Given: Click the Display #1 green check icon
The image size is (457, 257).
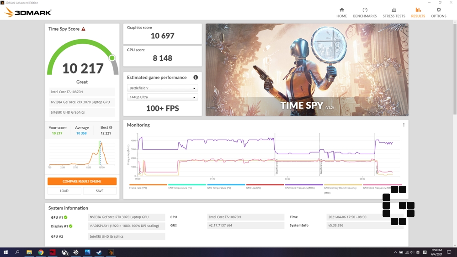Looking at the screenshot, I should (70, 226).
